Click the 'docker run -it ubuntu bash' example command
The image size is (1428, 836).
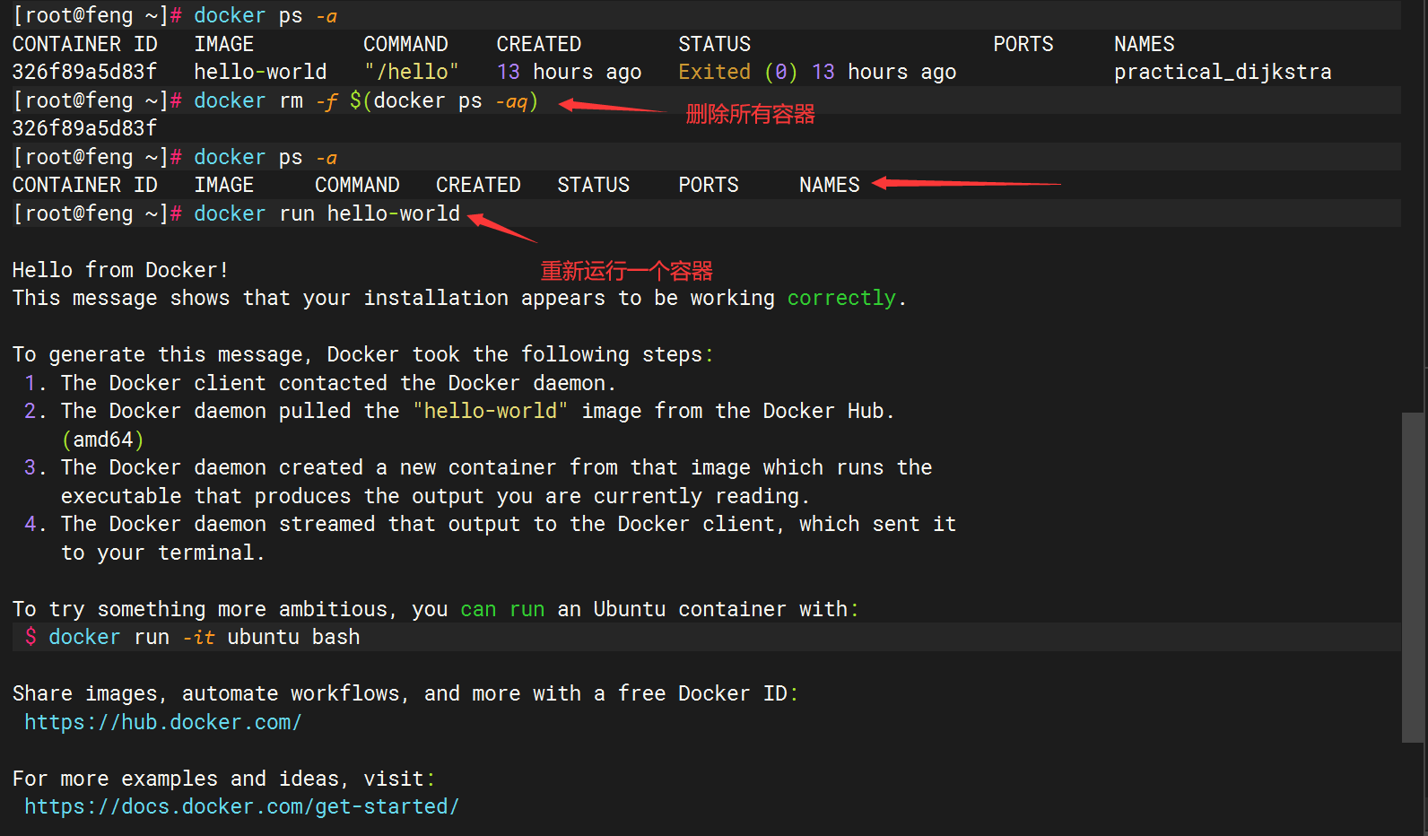[205, 637]
